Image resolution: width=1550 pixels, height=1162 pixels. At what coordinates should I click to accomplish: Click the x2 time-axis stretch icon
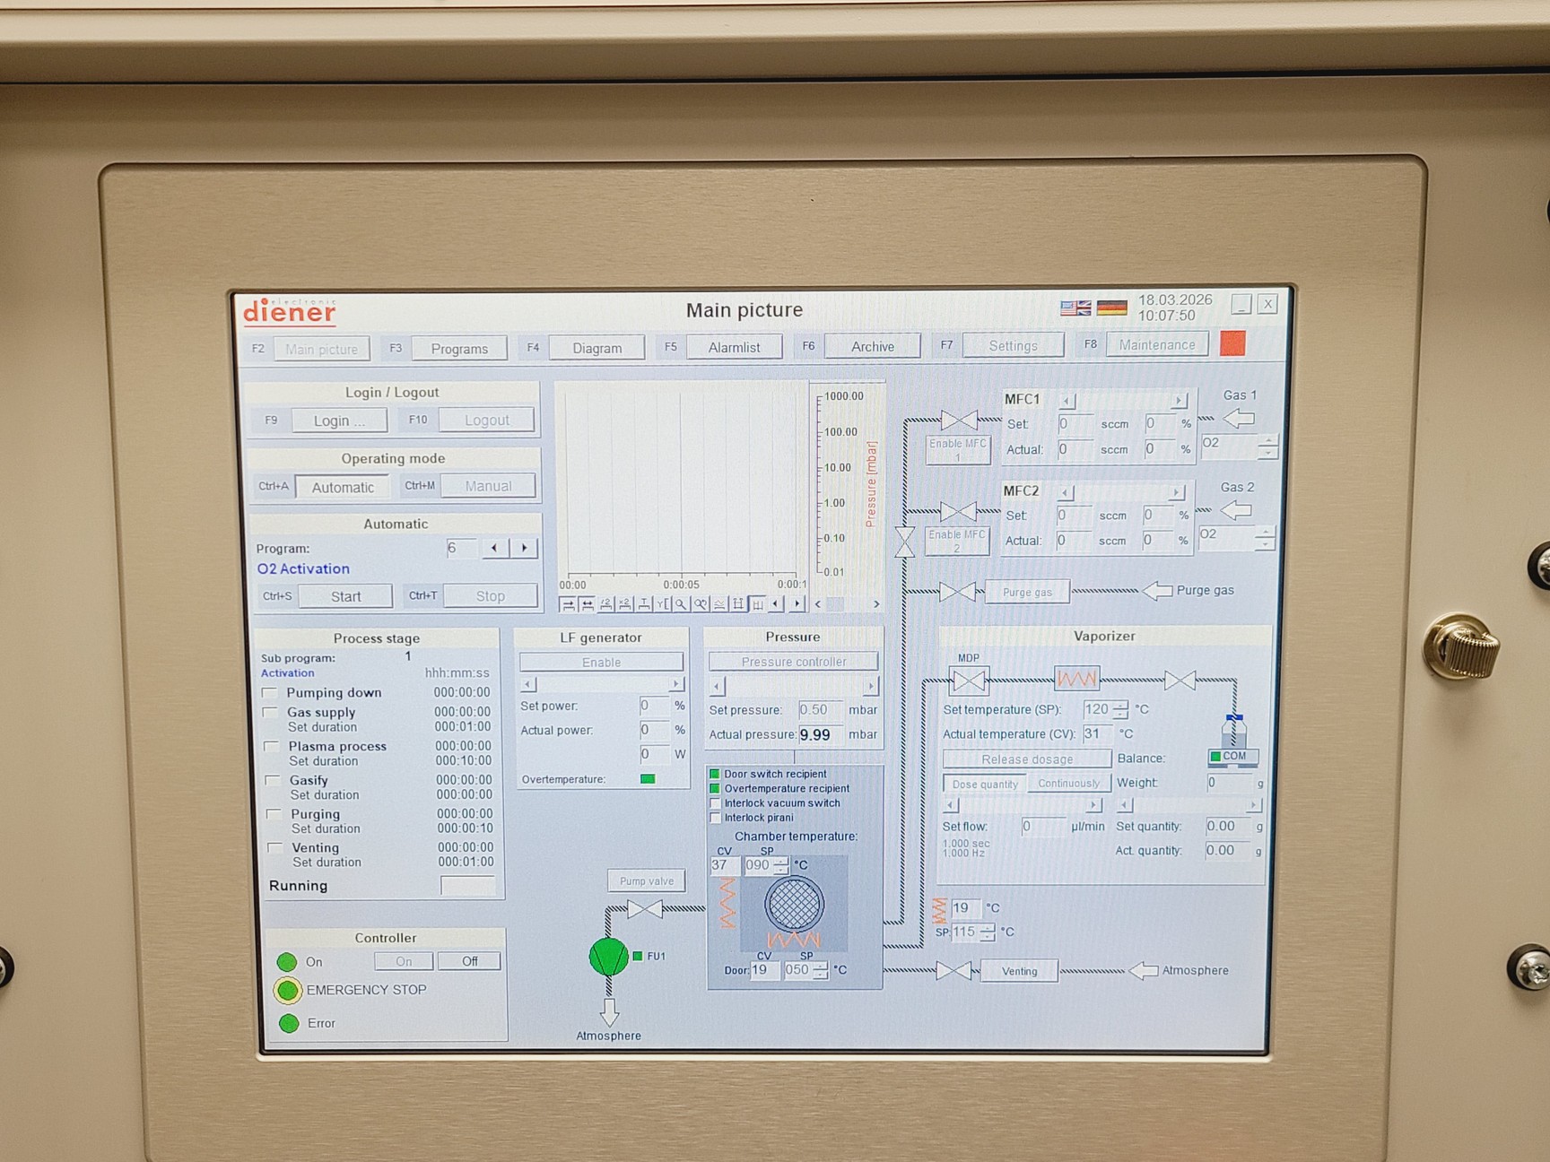point(624,604)
